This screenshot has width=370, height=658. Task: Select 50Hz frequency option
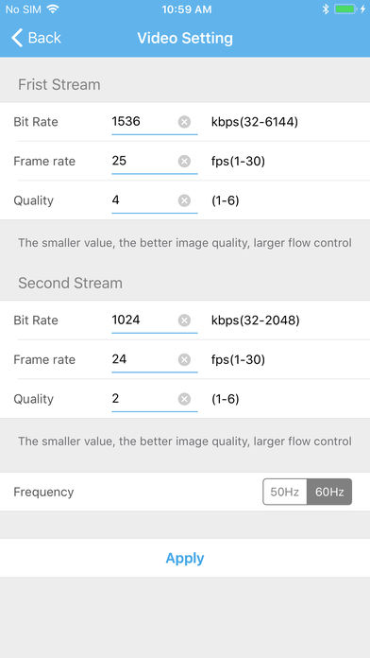[x=285, y=492]
